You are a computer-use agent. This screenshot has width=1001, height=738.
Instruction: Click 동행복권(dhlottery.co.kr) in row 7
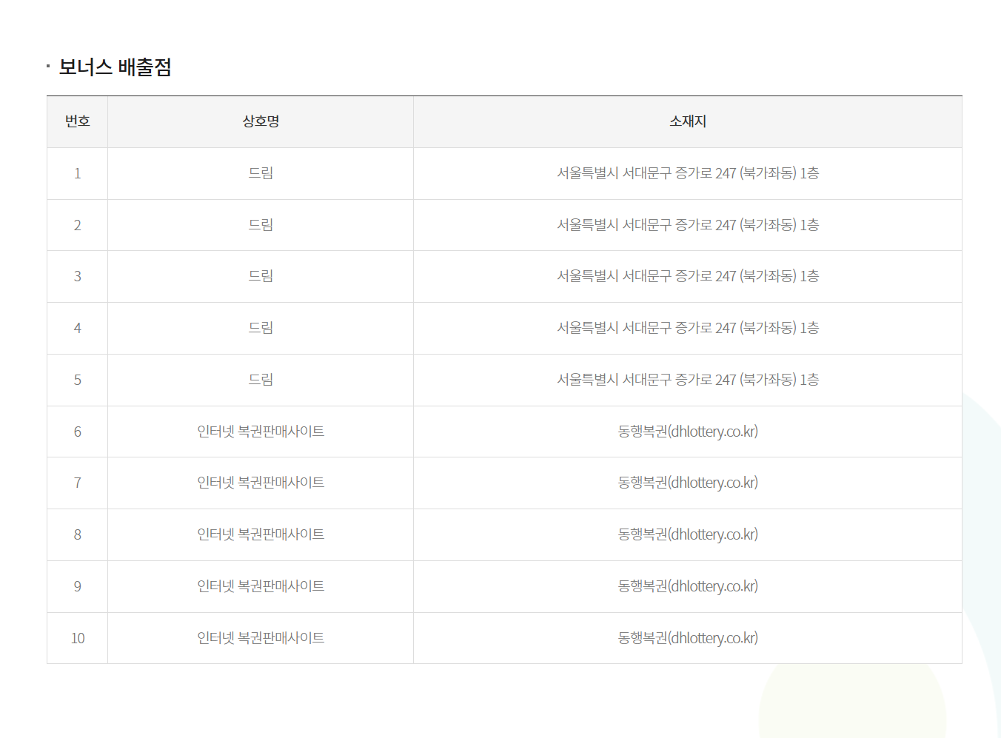688,483
